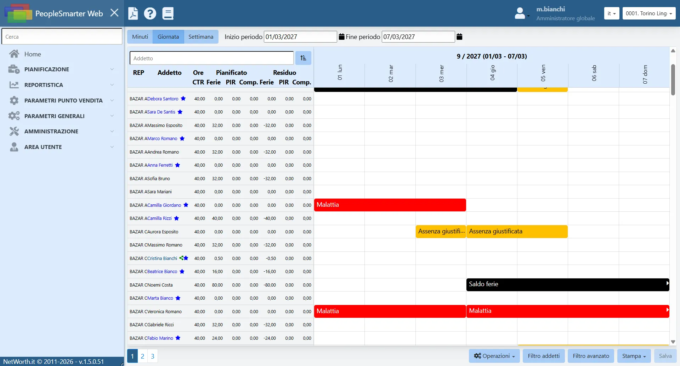The image size is (680, 366).
Task: Expand the PARAMETRI GENERALI section
Action: click(62, 116)
